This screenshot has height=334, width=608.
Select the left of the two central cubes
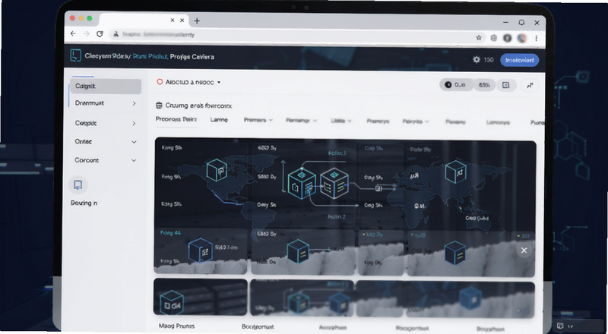pyautogui.click(x=302, y=183)
